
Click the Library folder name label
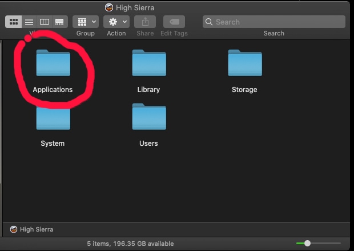coord(149,90)
